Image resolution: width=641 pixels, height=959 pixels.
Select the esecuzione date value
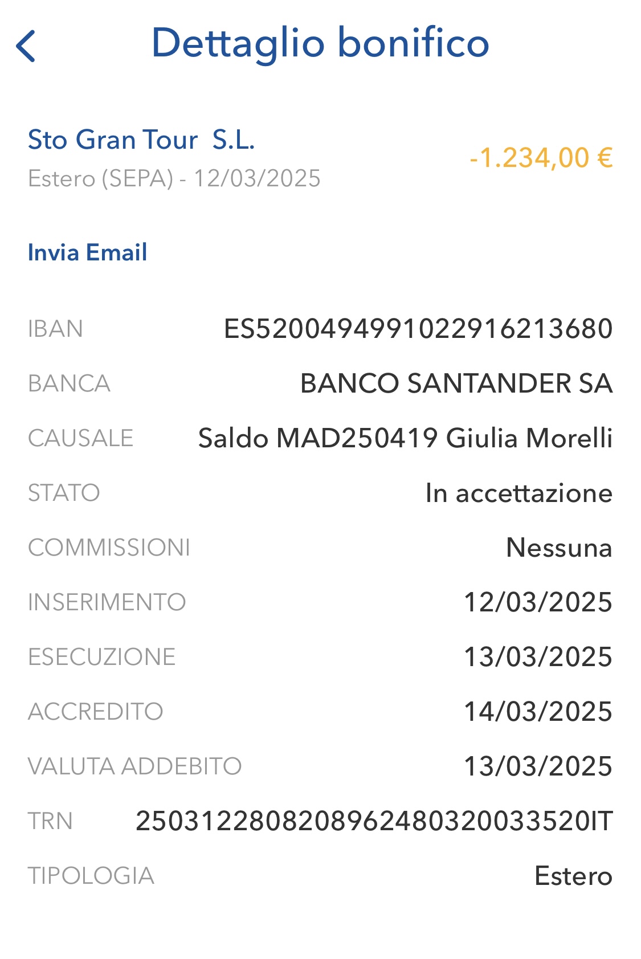coord(538,657)
